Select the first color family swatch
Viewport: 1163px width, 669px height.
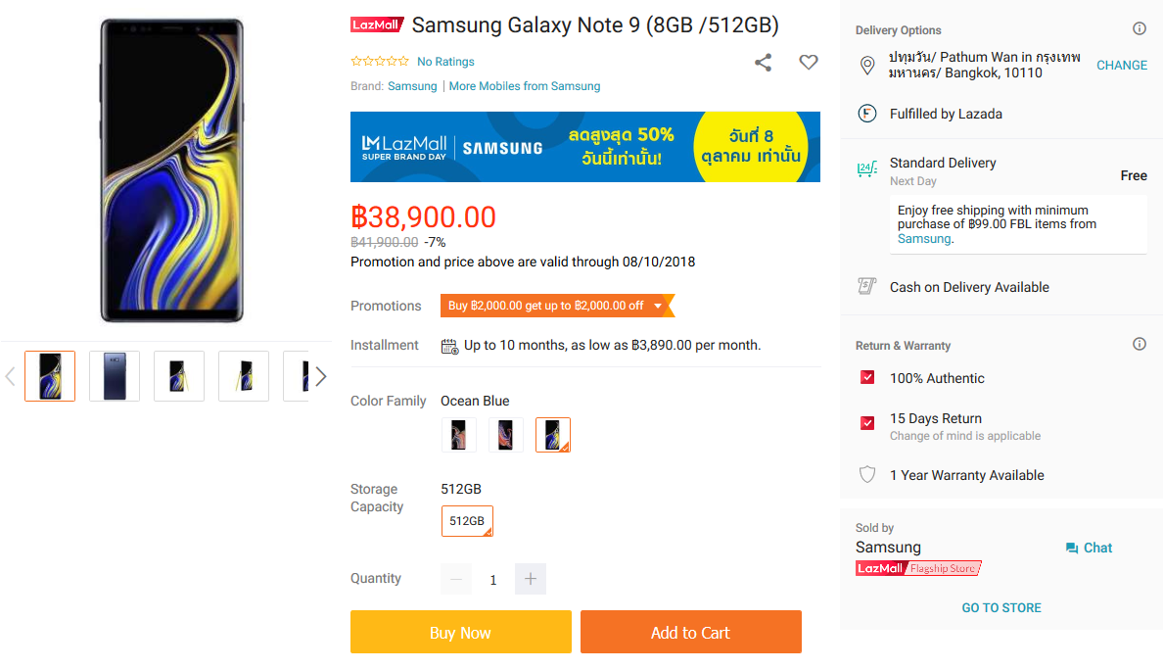point(459,435)
